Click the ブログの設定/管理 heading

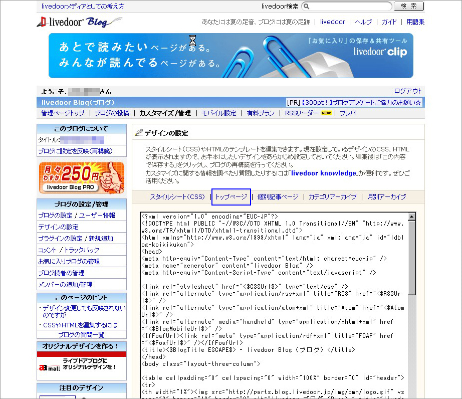click(81, 204)
